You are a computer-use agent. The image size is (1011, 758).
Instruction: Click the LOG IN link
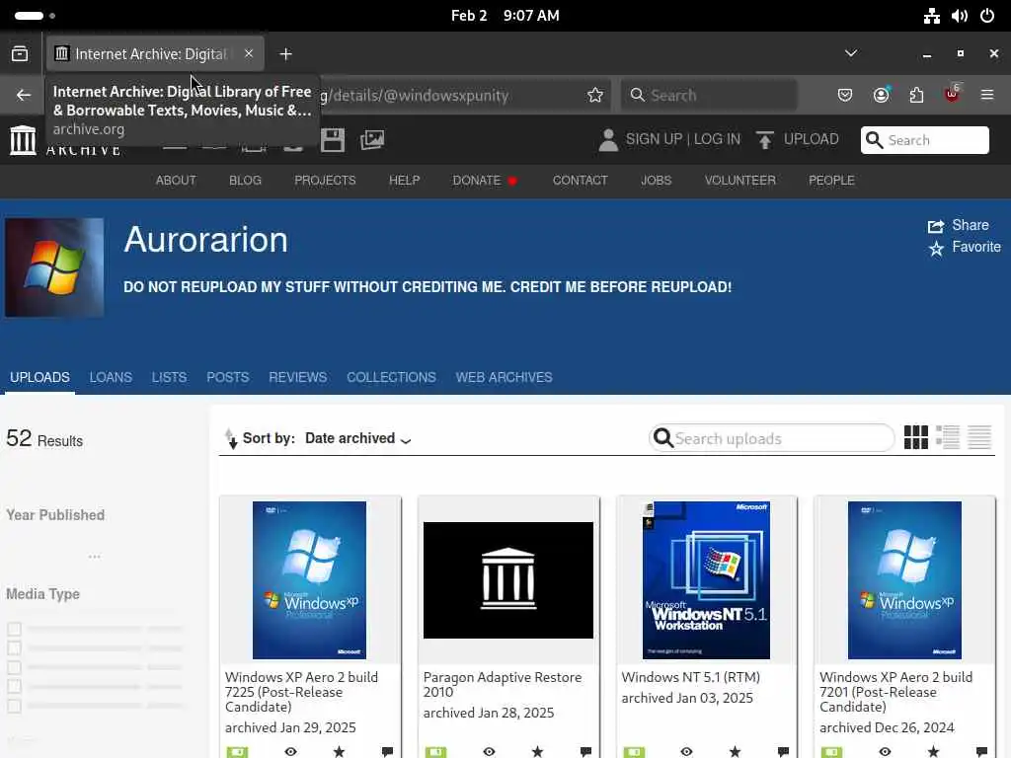click(717, 139)
